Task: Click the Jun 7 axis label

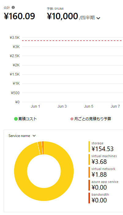Action: pos(115,106)
